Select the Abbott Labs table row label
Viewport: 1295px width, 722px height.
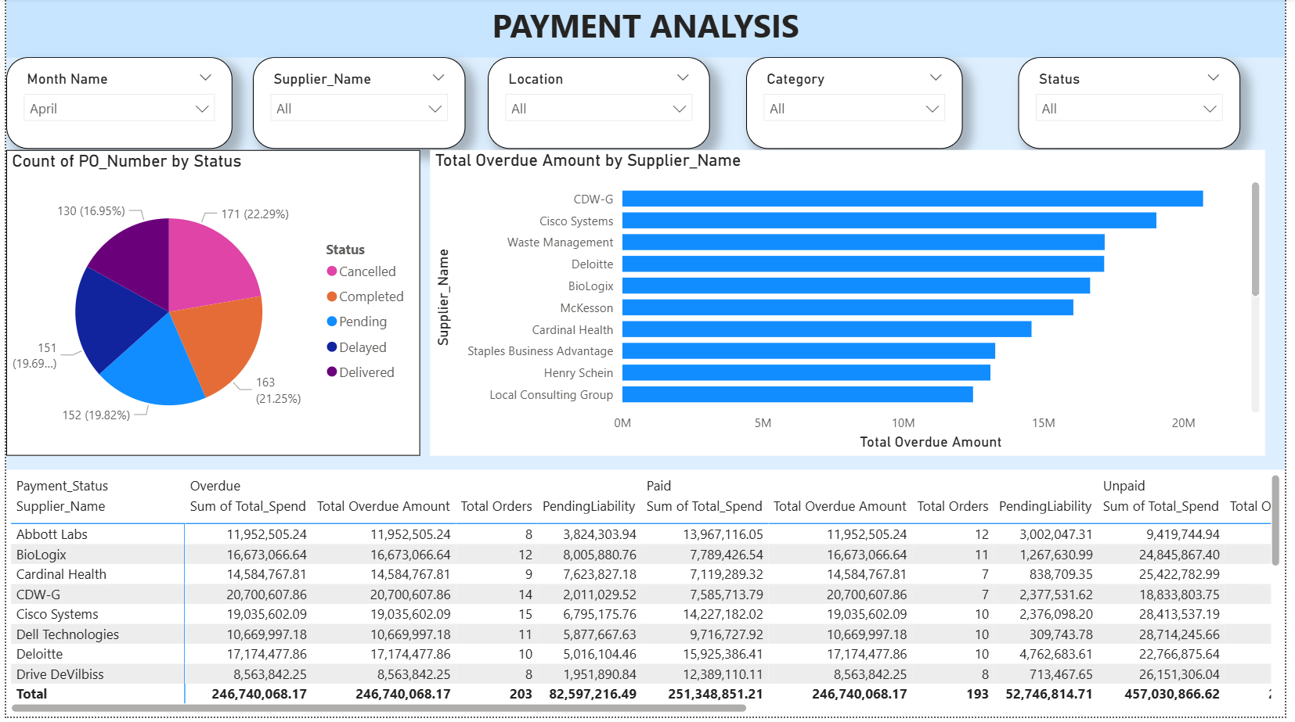click(52, 534)
